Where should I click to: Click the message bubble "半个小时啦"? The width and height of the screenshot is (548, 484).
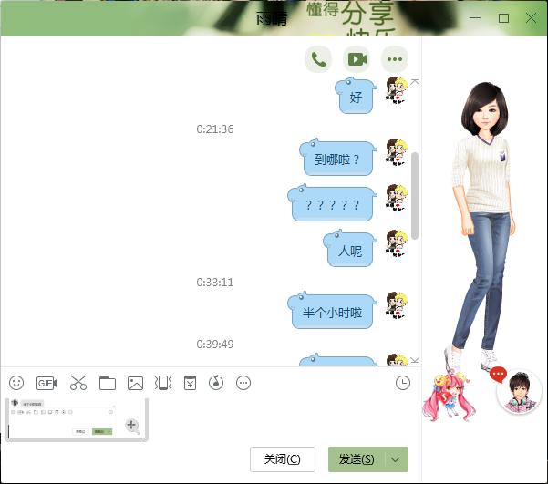pos(332,311)
